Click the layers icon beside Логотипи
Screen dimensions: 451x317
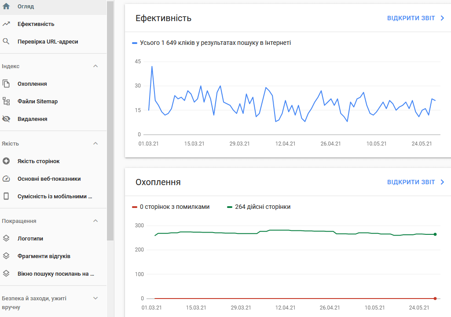(6, 239)
